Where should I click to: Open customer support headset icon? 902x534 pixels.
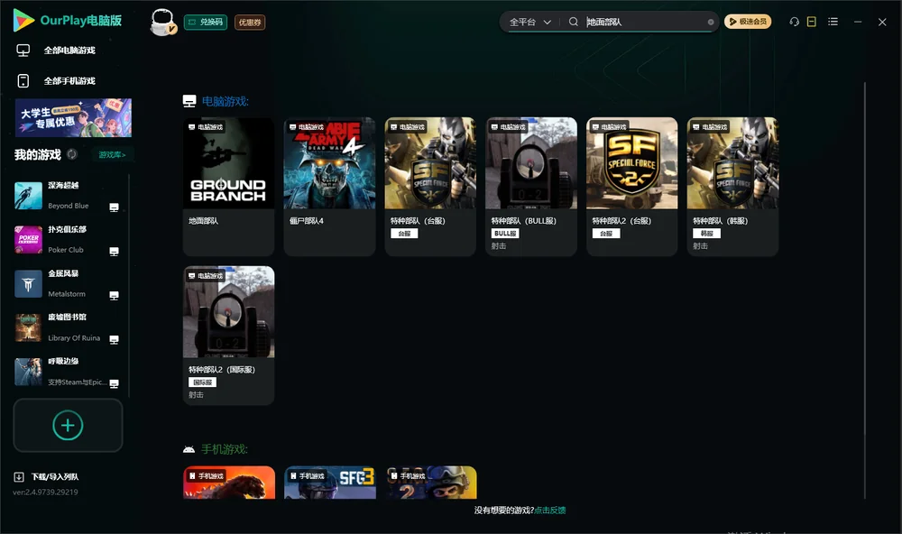tap(795, 22)
